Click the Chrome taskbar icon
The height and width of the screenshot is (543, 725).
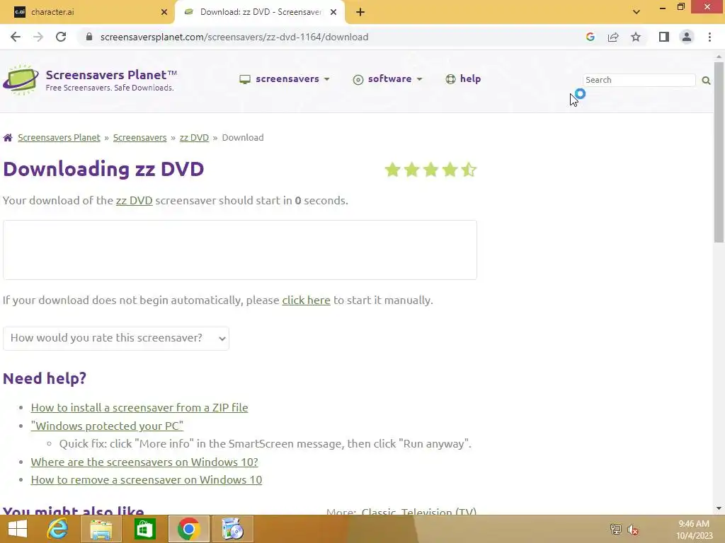click(x=188, y=529)
